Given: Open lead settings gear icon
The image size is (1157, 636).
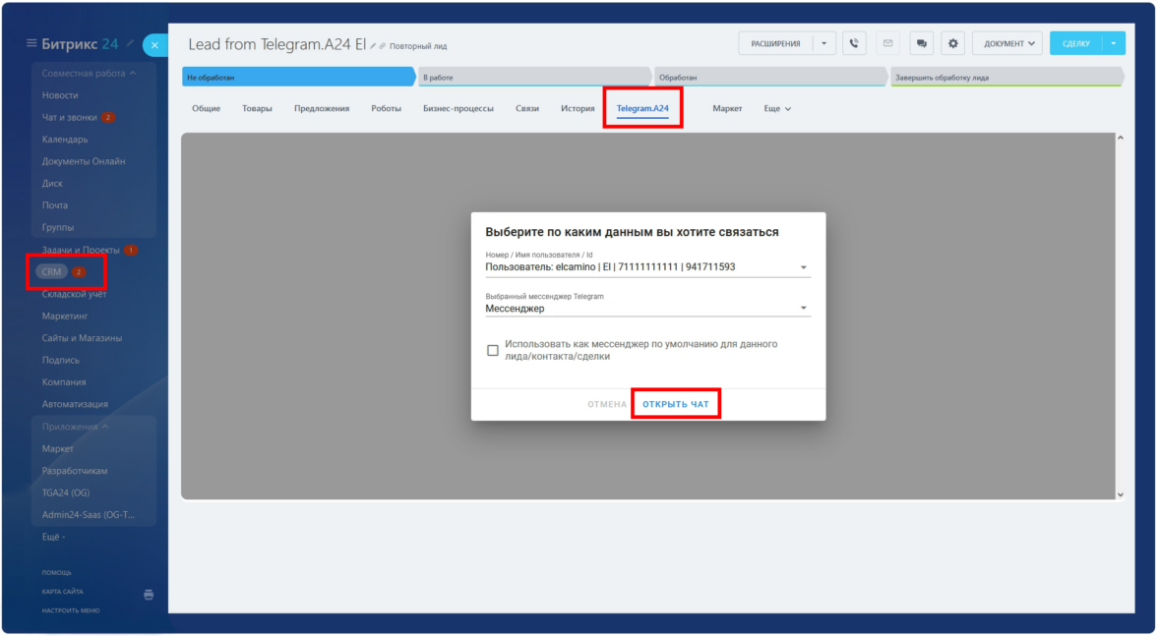Looking at the screenshot, I should tap(951, 43).
